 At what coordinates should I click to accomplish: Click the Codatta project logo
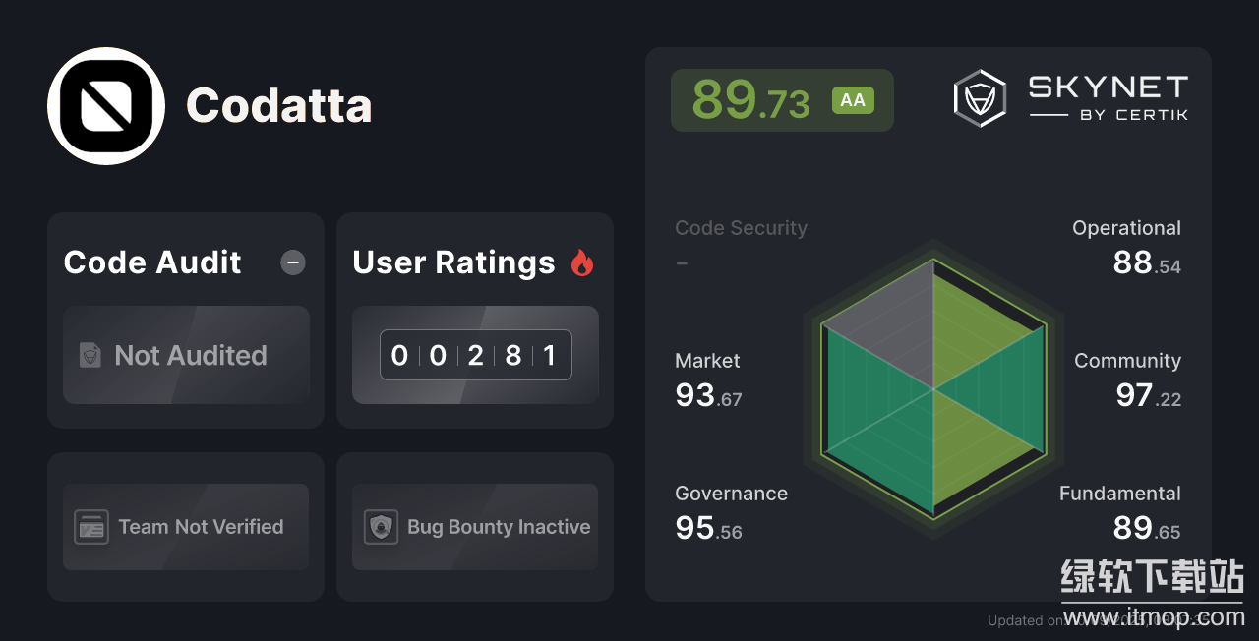[106, 106]
